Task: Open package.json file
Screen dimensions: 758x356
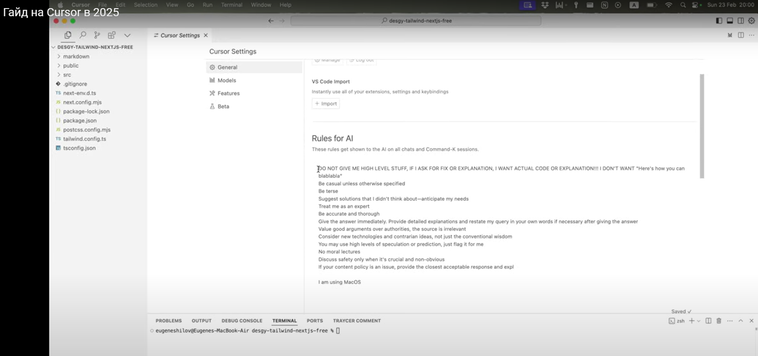Action: (80, 121)
